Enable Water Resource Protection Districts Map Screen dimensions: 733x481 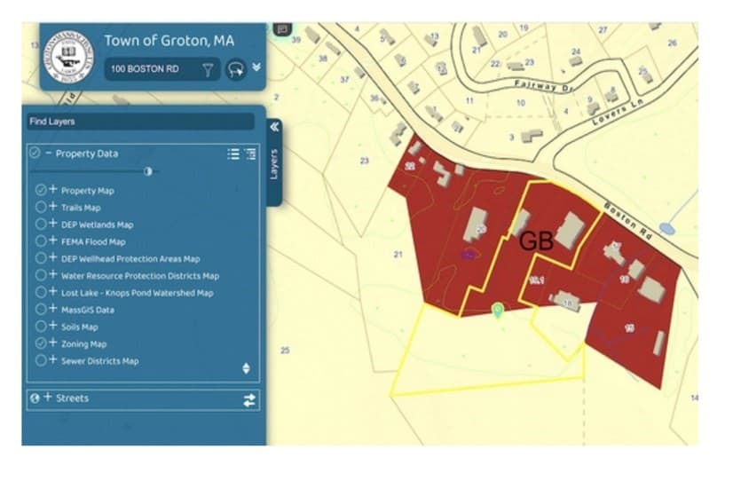[x=41, y=275]
